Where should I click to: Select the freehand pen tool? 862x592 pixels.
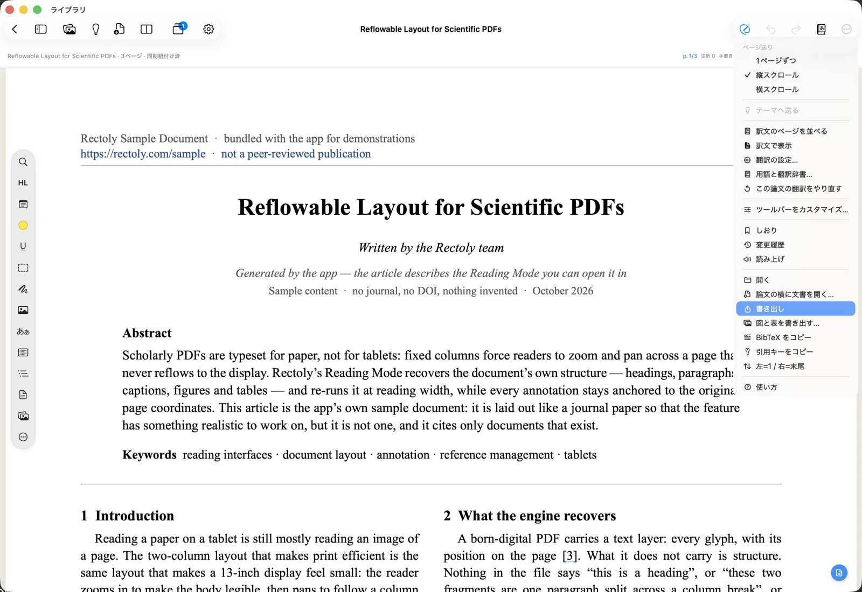[x=23, y=289]
